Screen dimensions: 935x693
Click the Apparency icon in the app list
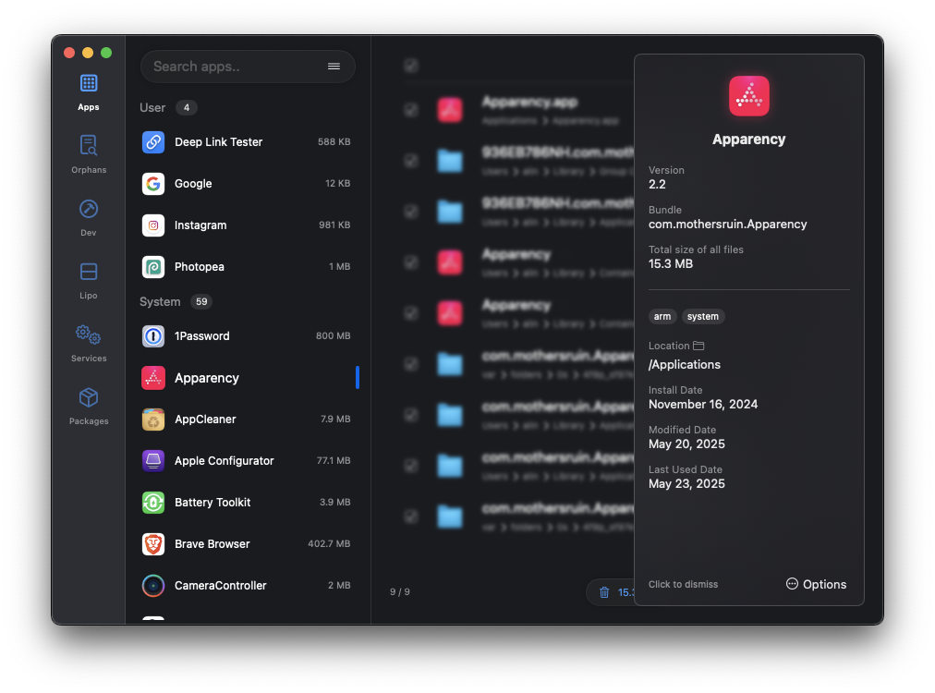tap(153, 378)
